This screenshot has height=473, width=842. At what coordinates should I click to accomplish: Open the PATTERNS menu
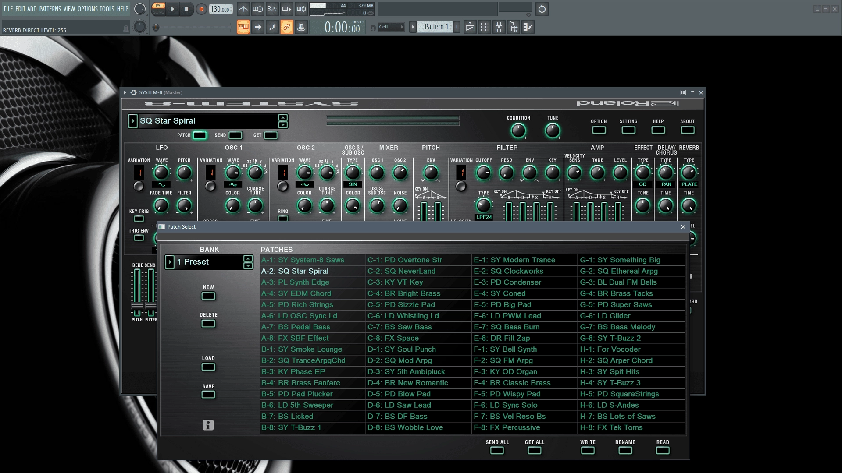50,9
